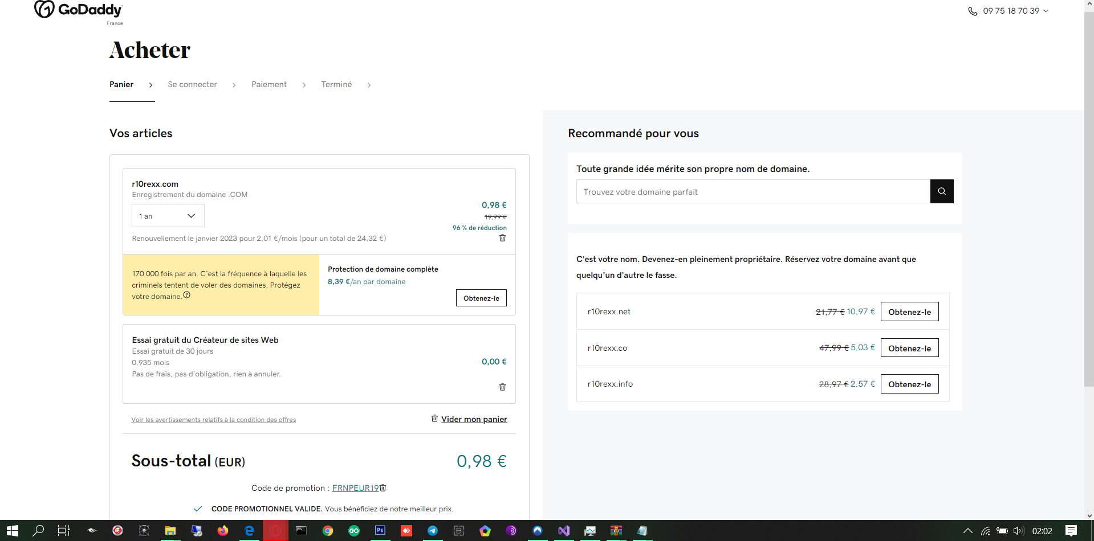This screenshot has height=541, width=1094.
Task: Click the r10rexx.net domain name
Action: tap(609, 312)
